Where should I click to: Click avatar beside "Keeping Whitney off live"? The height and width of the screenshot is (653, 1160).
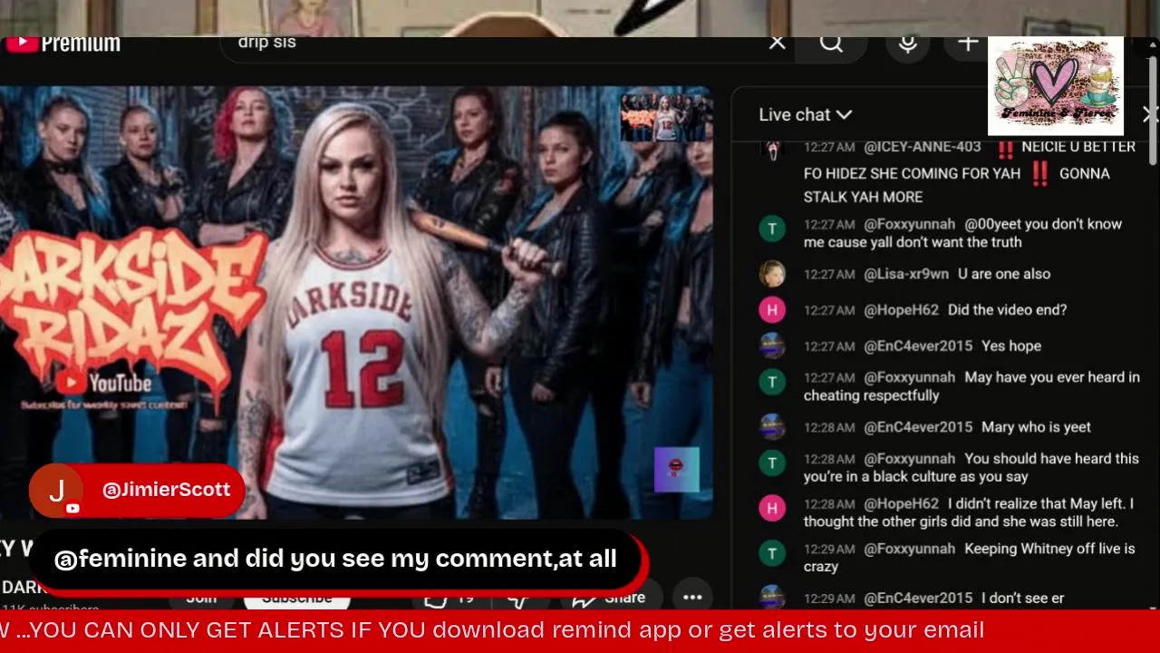(772, 553)
